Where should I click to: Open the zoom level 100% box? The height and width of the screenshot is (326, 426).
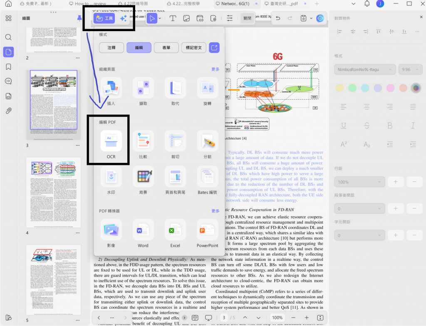(x=277, y=318)
